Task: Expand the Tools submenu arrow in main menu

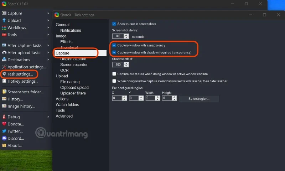Action: pos(48,35)
